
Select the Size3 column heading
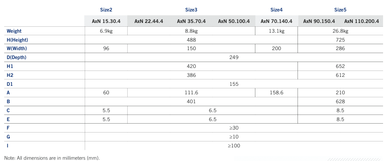pos(191,10)
